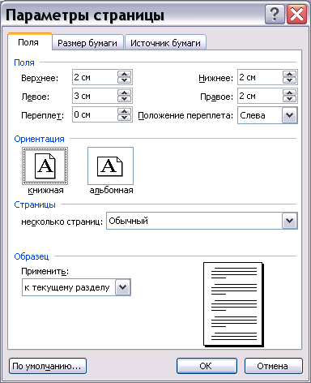Click into the Нижнее margin field

pyautogui.click(x=260, y=77)
